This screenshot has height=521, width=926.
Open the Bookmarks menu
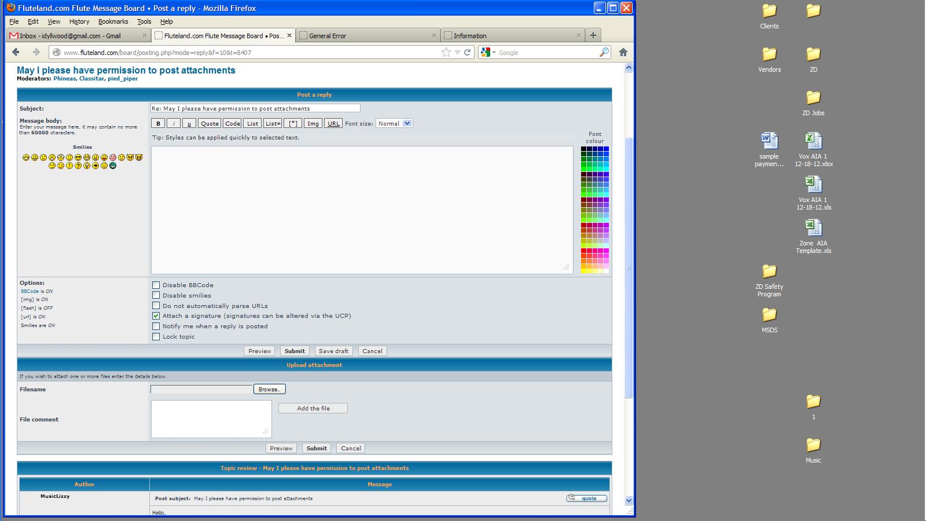point(113,21)
